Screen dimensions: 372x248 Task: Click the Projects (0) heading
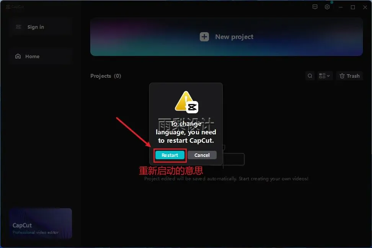coord(106,76)
